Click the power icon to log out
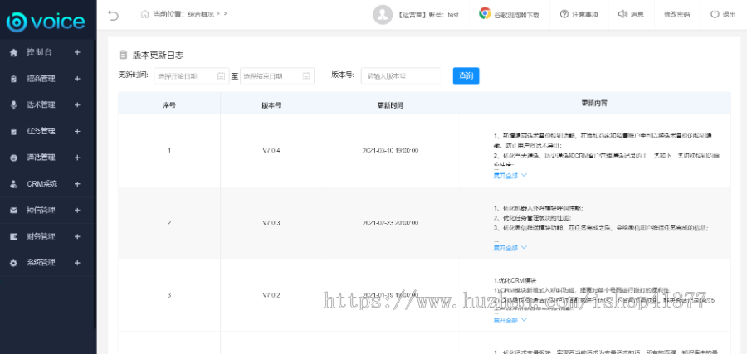 click(x=715, y=14)
